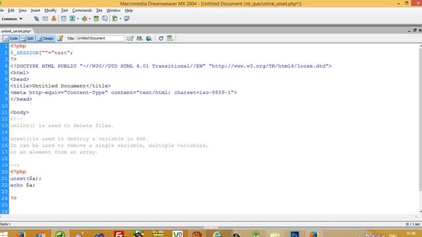Click the 'unset()is used to destroy' comment line
422x237 pixels.
click(79, 139)
